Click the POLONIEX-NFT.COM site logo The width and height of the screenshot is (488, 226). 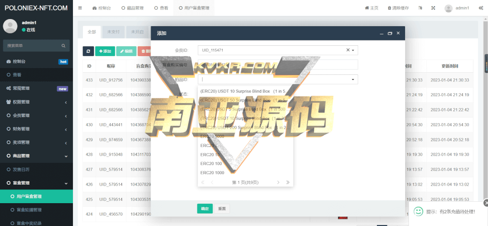pyautogui.click(x=36, y=8)
